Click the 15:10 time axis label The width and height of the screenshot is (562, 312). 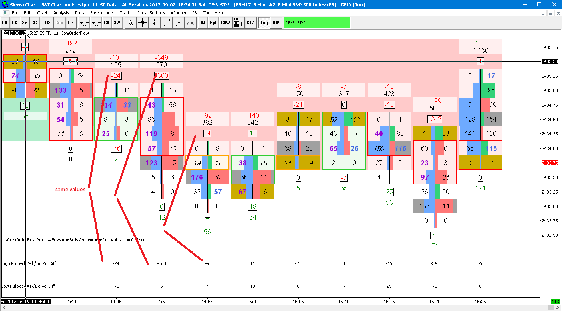pos(344,302)
